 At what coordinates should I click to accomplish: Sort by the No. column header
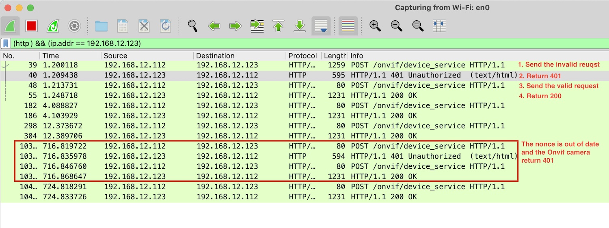pyautogui.click(x=20, y=56)
